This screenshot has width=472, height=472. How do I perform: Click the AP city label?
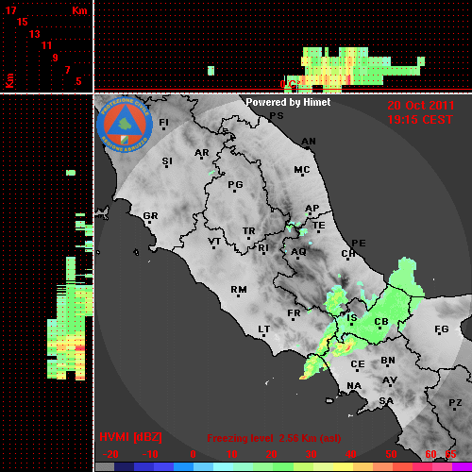tap(312, 209)
